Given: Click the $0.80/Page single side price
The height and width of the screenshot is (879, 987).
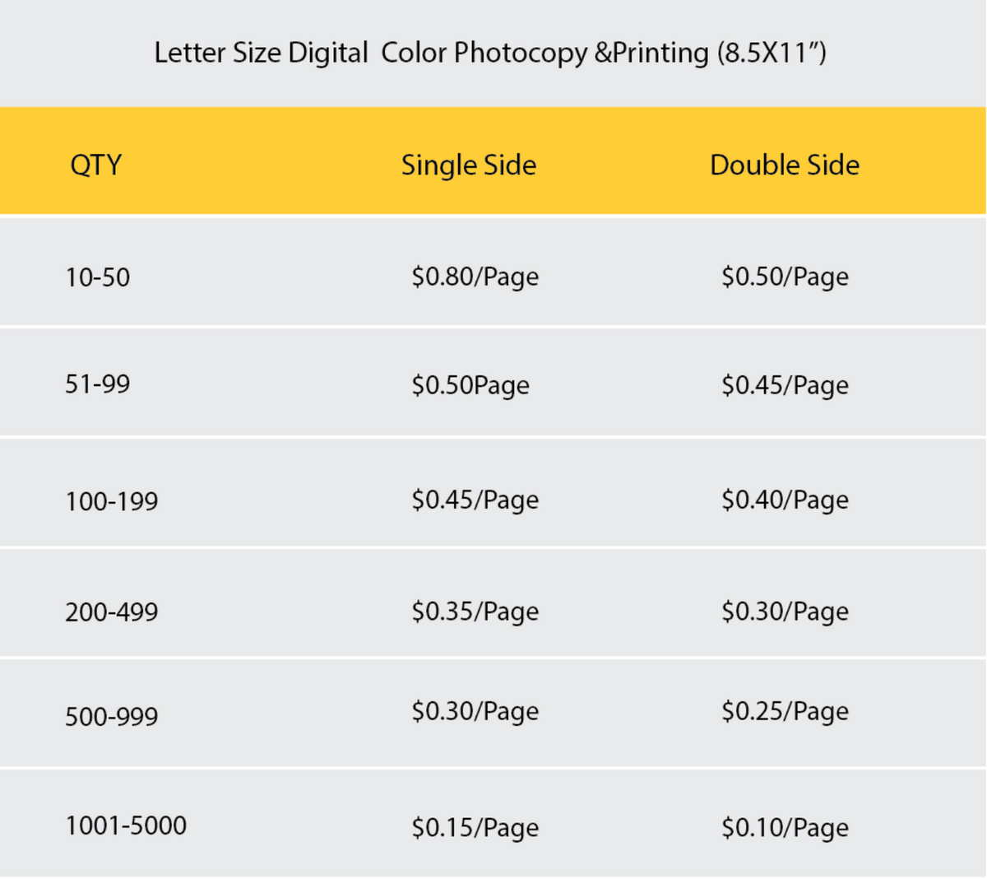Looking at the screenshot, I should point(475,277).
